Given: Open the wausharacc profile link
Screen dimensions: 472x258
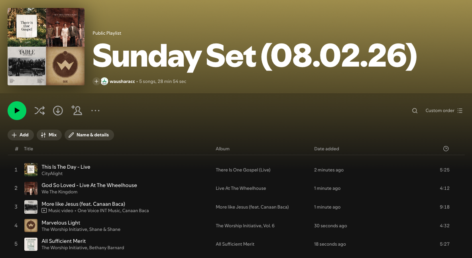Looking at the screenshot, I should (122, 81).
